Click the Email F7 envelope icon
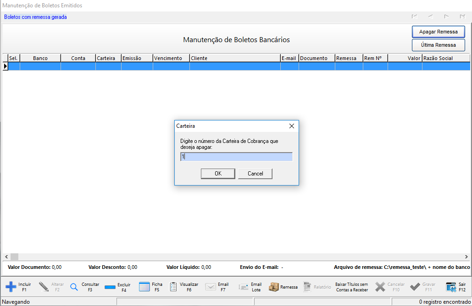Image resolution: width=472 pixels, height=306 pixels. (211, 287)
